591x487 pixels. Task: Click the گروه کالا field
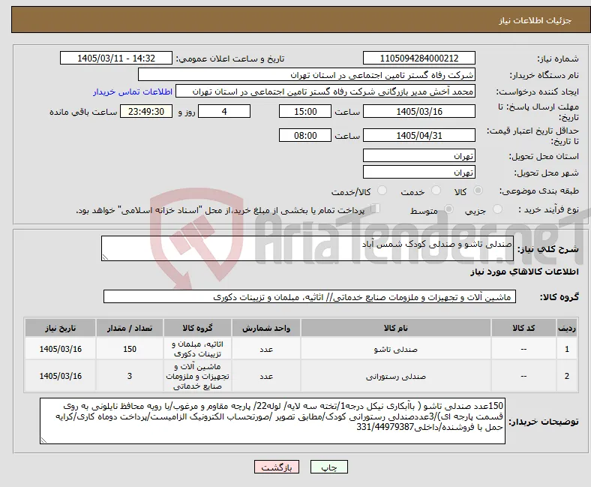310,296
